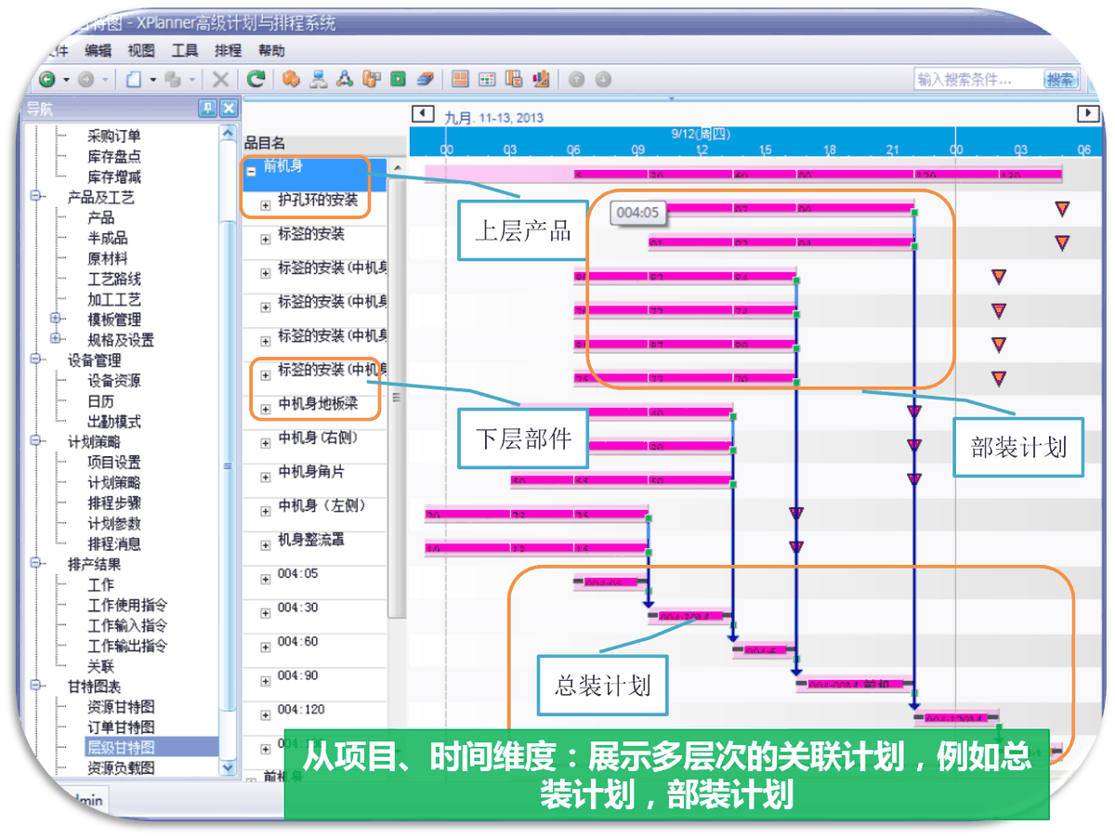Select 工艺路线 in the navigation tree

(114, 279)
